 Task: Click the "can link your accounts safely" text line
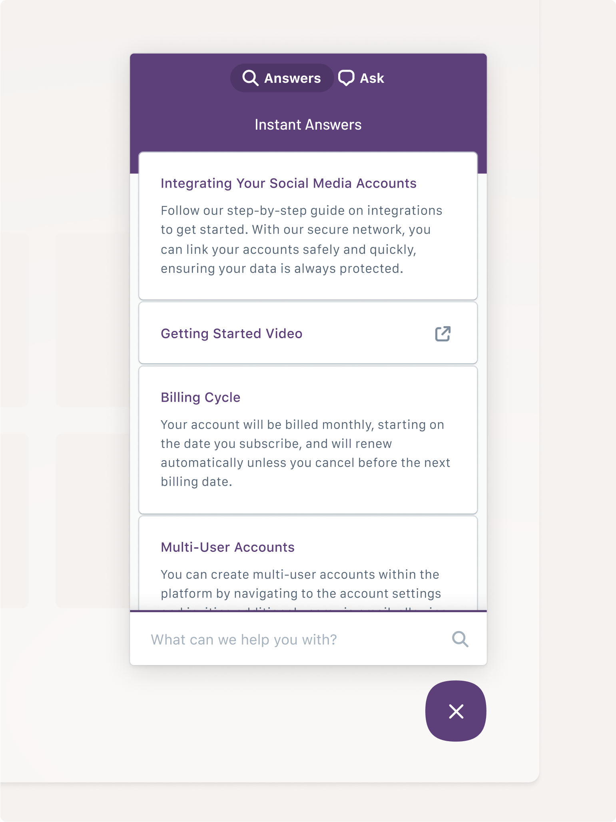point(288,249)
